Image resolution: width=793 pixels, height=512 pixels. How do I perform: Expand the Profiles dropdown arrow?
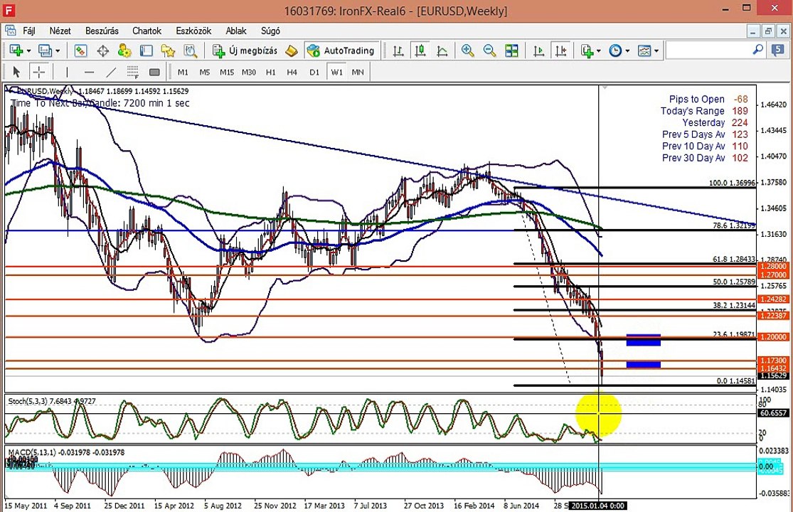point(58,51)
